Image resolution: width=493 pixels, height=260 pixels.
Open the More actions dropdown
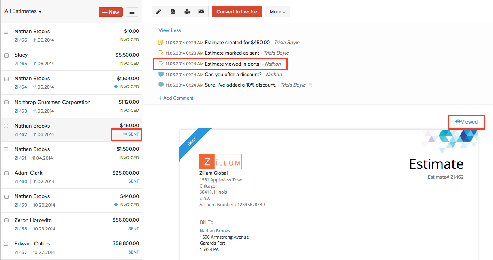277,12
